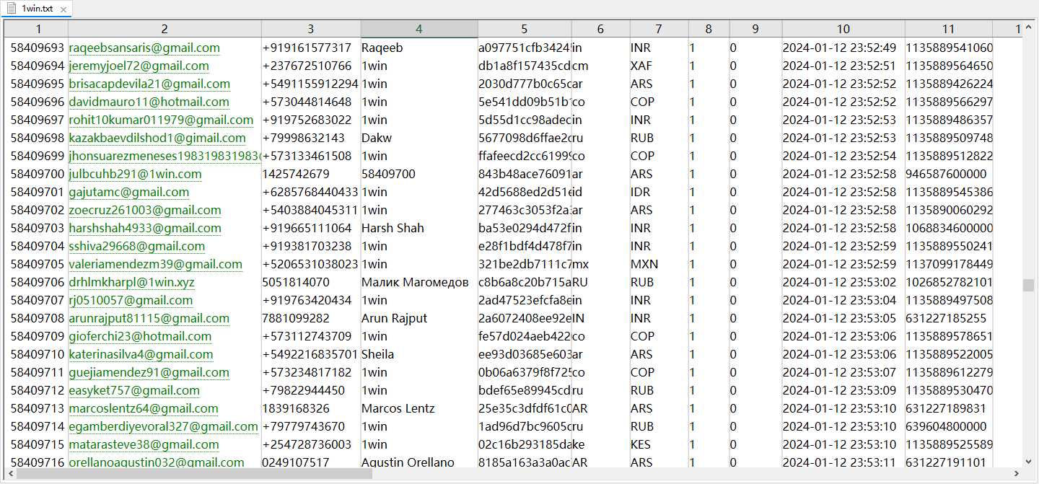The width and height of the screenshot is (1039, 484).
Task: Select the value 639604800000 in column 11
Action: coord(946,426)
